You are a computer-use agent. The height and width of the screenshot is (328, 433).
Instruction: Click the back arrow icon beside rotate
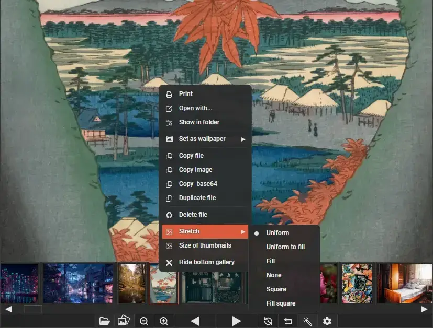pos(287,321)
